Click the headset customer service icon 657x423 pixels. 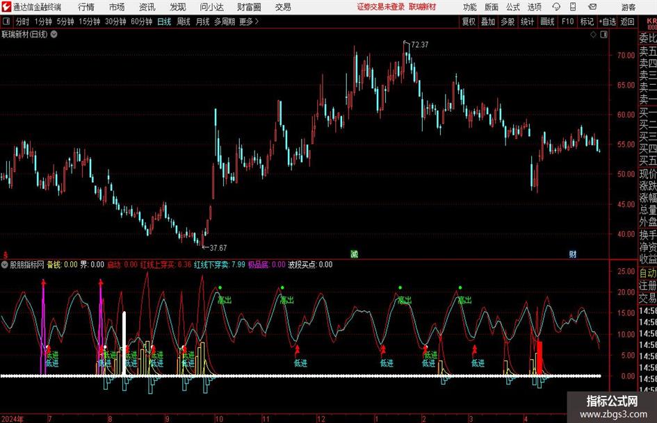[x=556, y=7]
